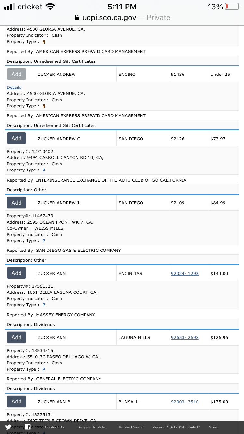Click address 1651 BELLA LAGUNA COURT
This screenshot has height=434, width=244.
52,292
